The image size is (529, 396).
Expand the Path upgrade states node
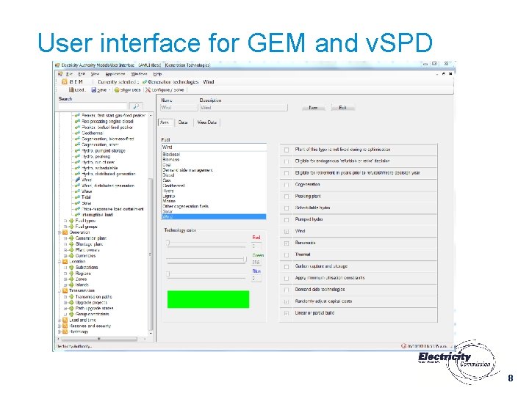65,308
